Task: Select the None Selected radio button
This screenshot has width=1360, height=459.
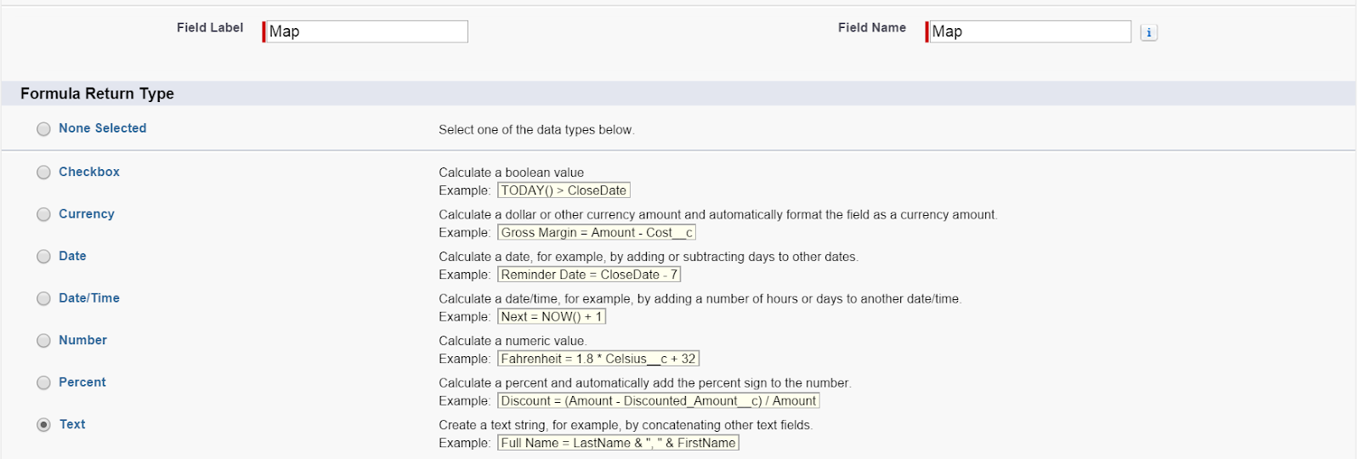Action: pos(43,129)
